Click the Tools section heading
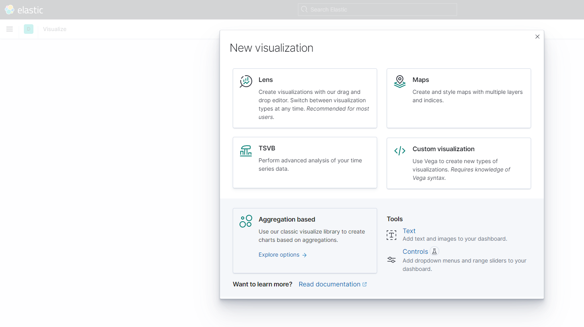584x327 pixels. pos(395,219)
